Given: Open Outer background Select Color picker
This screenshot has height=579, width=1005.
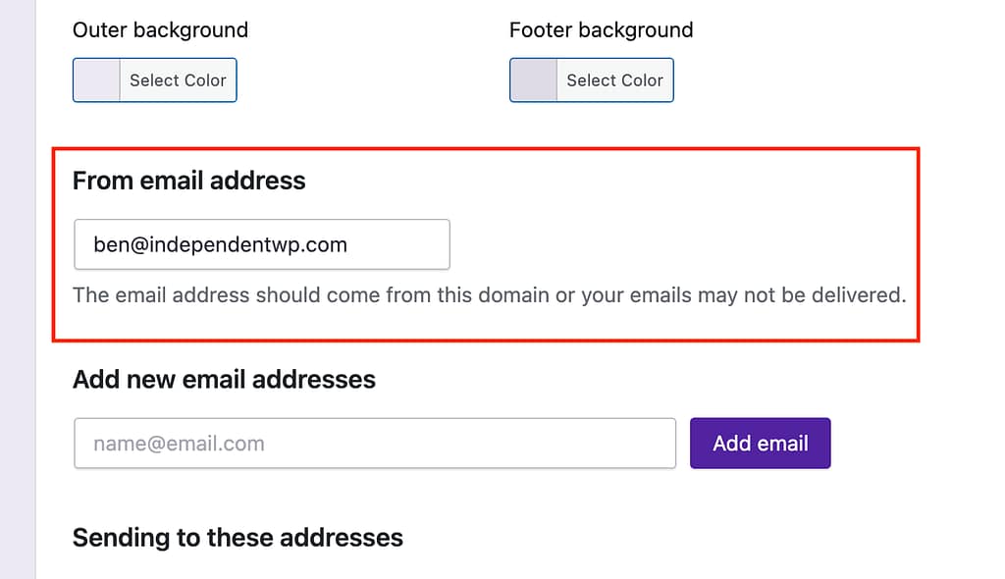Looking at the screenshot, I should click(178, 80).
